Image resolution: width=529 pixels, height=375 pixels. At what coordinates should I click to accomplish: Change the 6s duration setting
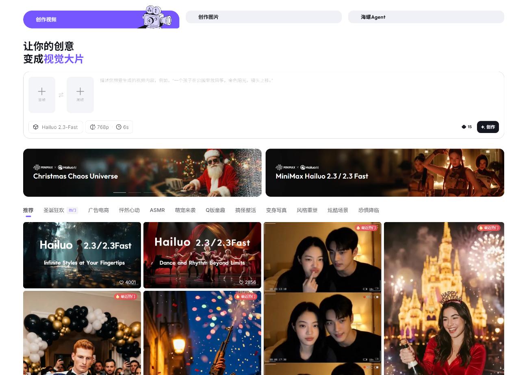122,127
